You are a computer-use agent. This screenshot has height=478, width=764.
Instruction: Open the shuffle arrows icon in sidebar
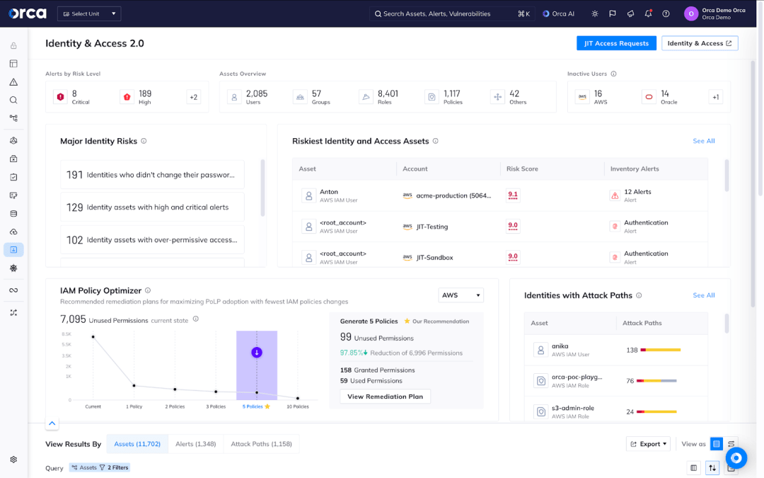click(x=13, y=313)
